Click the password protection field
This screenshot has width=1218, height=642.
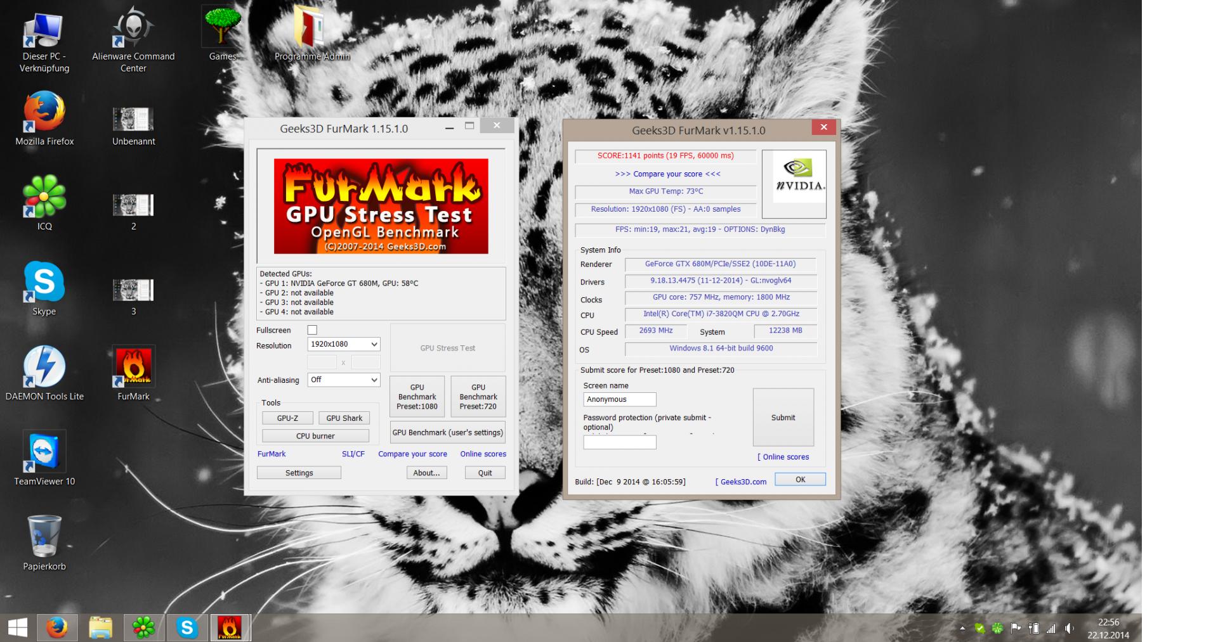click(620, 442)
